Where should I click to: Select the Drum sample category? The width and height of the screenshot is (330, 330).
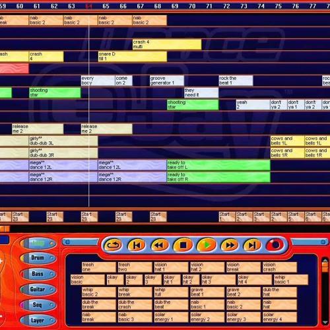tap(38, 258)
